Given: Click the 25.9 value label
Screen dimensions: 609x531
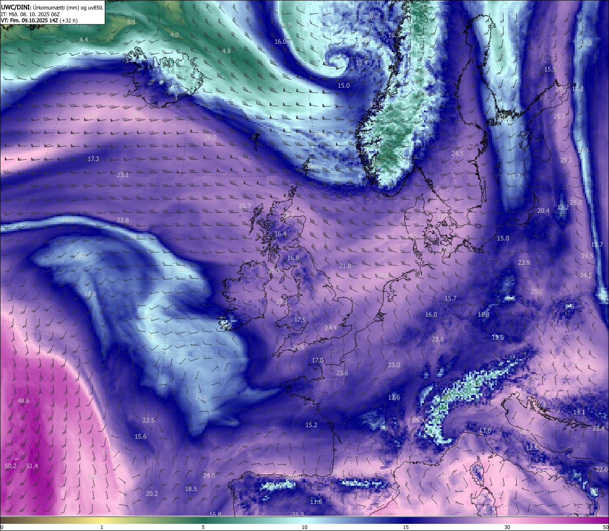Looking at the screenshot, I should (418, 421).
